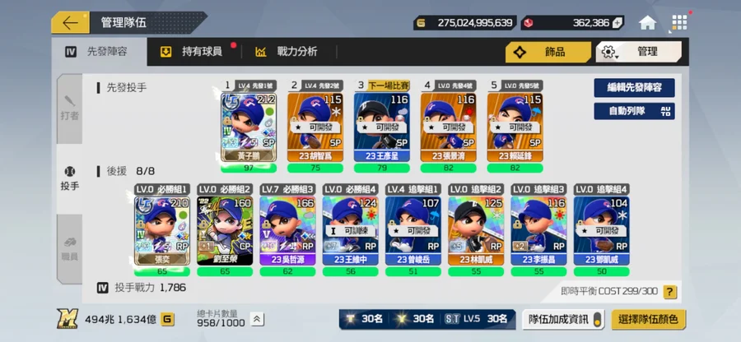741x342 pixels.
Task: Select the 打者 batter side tab
Action: point(69,109)
